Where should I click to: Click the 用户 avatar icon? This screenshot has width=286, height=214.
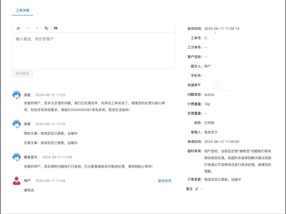click(x=17, y=181)
